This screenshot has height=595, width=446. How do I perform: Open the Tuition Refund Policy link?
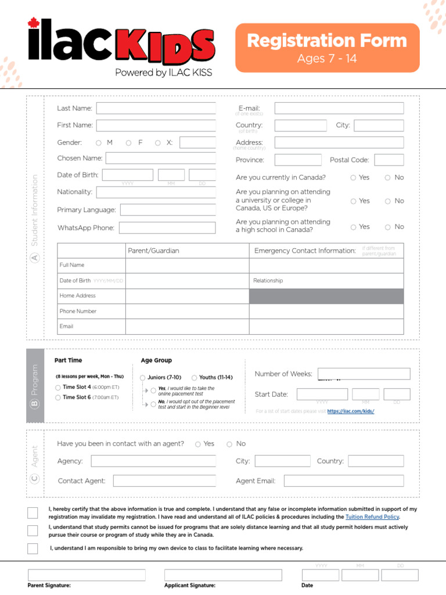click(x=372, y=517)
